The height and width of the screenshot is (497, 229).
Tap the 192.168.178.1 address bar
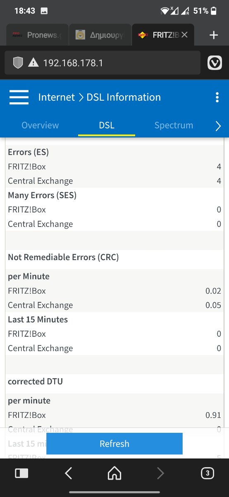(103, 63)
